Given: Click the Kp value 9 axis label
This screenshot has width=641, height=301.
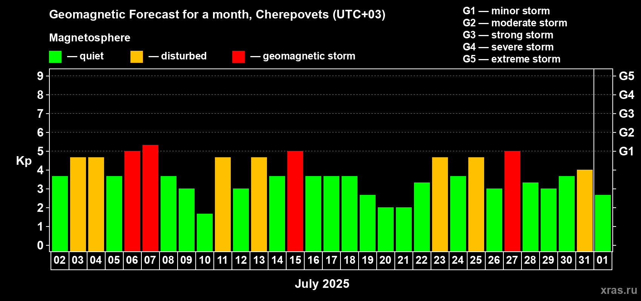Looking at the screenshot, I should pyautogui.click(x=40, y=76).
